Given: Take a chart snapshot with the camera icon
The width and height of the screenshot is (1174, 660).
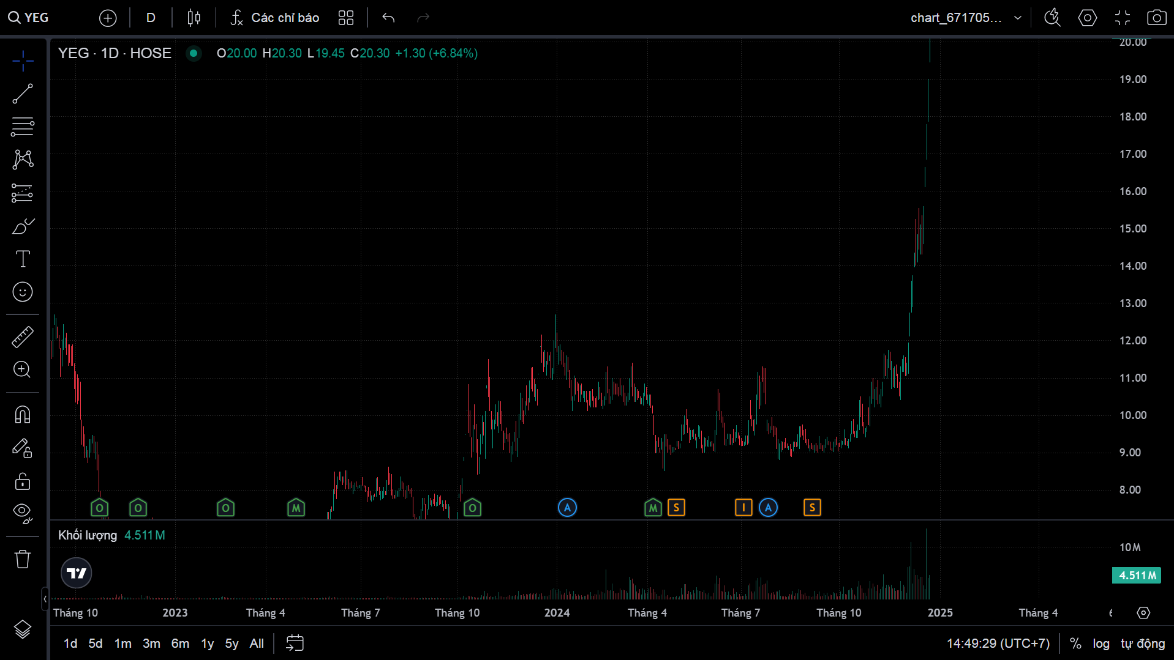Looking at the screenshot, I should click(x=1156, y=18).
